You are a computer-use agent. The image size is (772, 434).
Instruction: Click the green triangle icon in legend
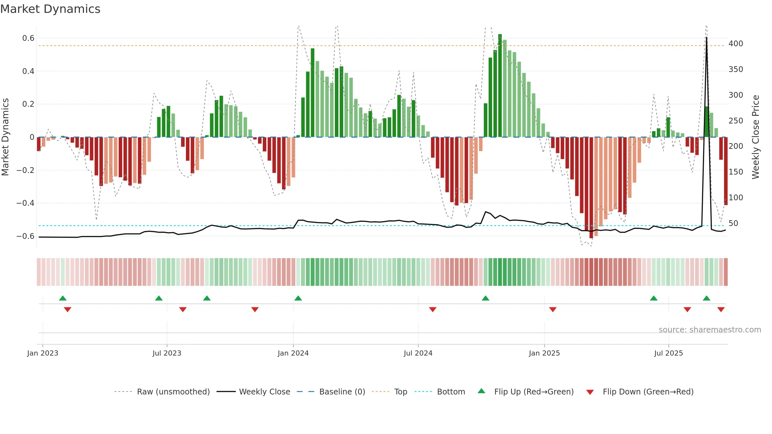[x=482, y=391]
